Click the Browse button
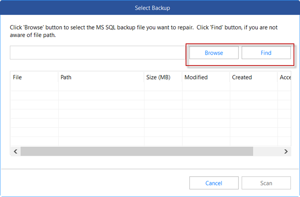The height and width of the screenshot is (197, 300). click(214, 53)
